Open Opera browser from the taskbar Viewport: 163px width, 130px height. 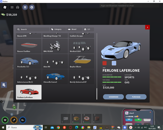[x=70, y=127]
